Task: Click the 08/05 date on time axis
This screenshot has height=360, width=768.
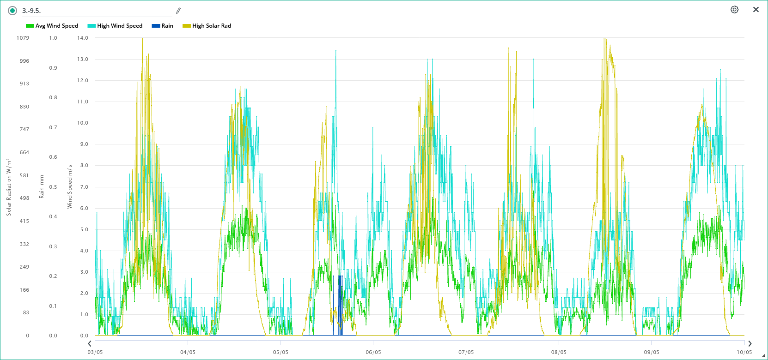Action: click(x=559, y=352)
